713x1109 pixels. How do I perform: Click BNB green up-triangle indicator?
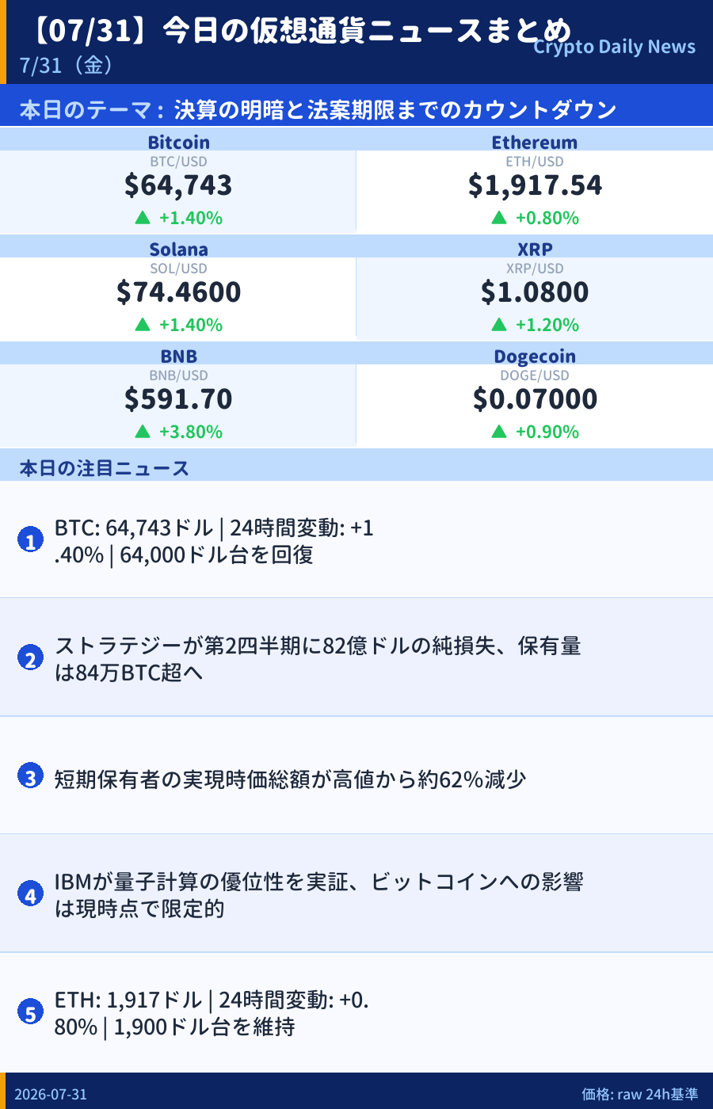point(143,431)
